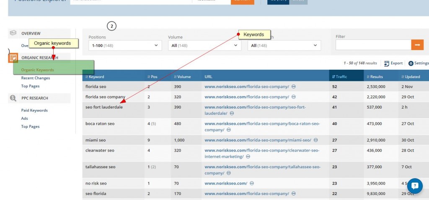Open Top Pages under PPC Research
Screen dimensions: 429x200
(30, 127)
